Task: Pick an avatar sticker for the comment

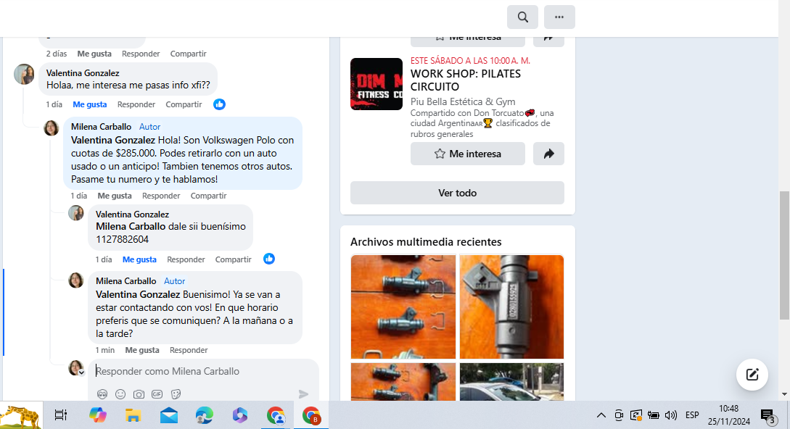Action: pyautogui.click(x=102, y=394)
